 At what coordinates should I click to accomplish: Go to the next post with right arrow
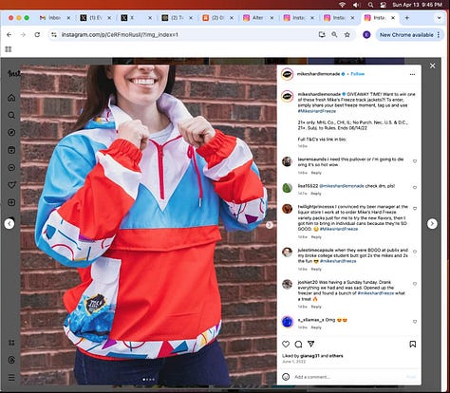click(432, 224)
